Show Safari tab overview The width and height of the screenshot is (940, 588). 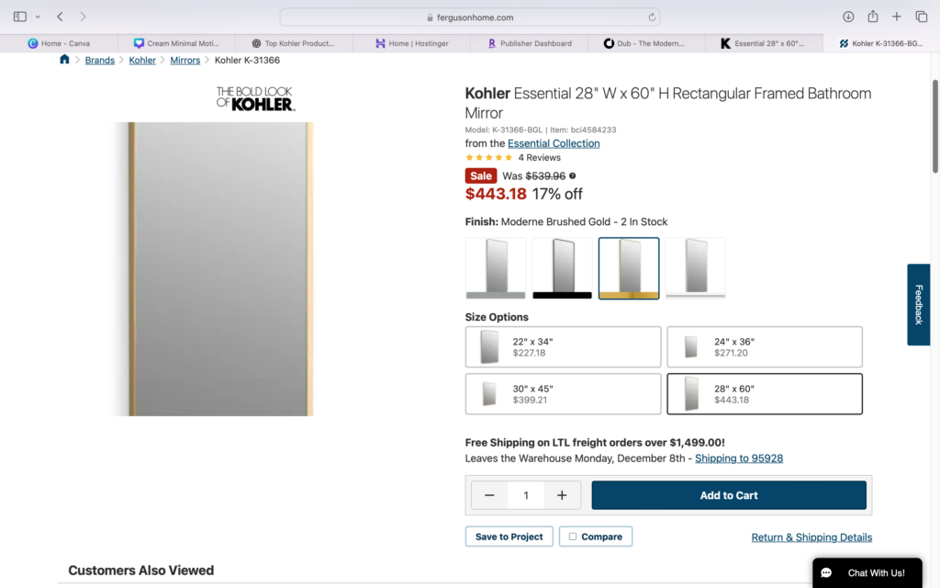[x=922, y=17]
